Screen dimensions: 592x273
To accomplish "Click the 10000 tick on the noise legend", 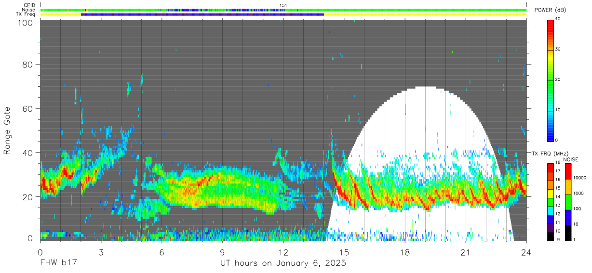I will [579, 178].
